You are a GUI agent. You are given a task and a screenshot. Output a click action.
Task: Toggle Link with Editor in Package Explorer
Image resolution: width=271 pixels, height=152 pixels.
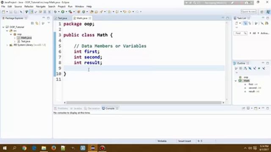click(x=37, y=23)
